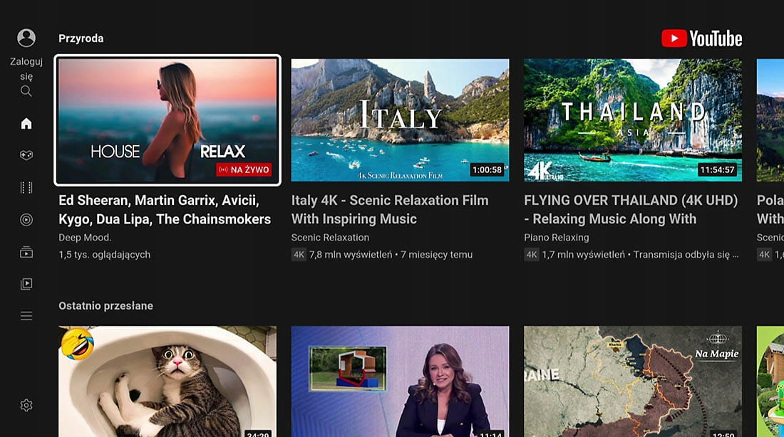This screenshot has height=437, width=784.
Task: Open the Subscriptions icon in sidebar
Action: tap(26, 252)
